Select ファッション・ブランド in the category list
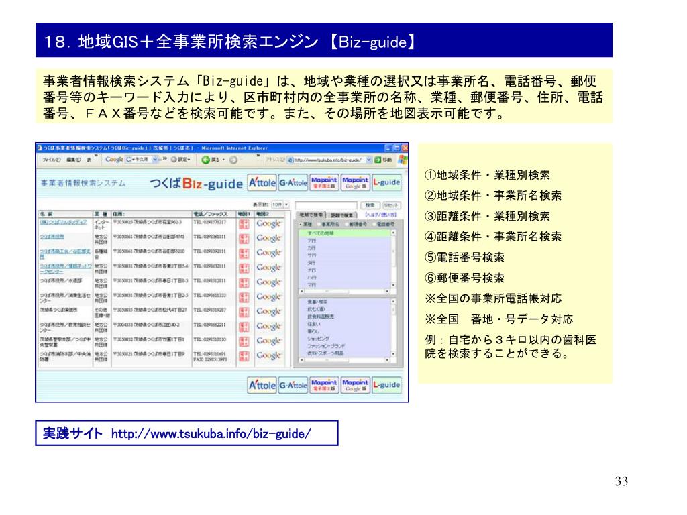This screenshot has height=515, width=687. click(x=326, y=346)
